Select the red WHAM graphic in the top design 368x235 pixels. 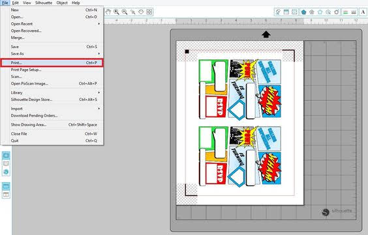point(269,101)
